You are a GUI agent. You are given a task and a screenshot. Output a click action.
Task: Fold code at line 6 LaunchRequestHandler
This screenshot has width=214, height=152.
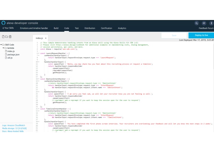click(x=39, y=53)
